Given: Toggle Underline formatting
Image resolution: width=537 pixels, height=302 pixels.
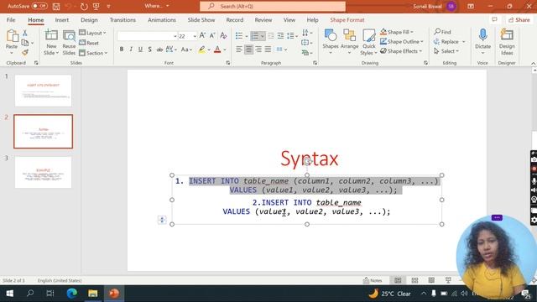Looking at the screenshot, I should tap(140, 49).
